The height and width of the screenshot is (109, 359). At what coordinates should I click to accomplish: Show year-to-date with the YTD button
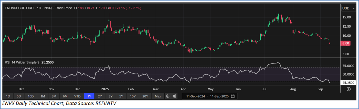coord(77,96)
